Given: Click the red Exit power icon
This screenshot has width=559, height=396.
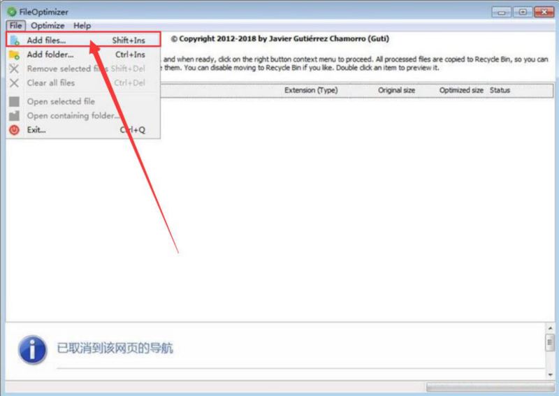Looking at the screenshot, I should coord(14,130).
